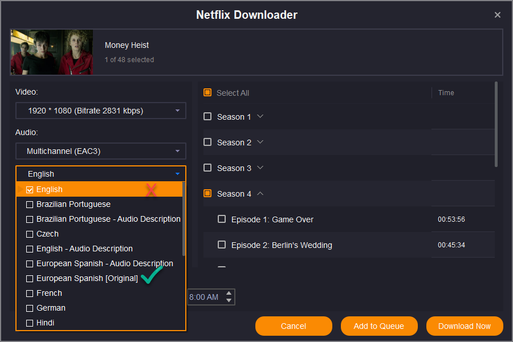Increase schedule time with up arrow
The image size is (513, 342).
229,293
